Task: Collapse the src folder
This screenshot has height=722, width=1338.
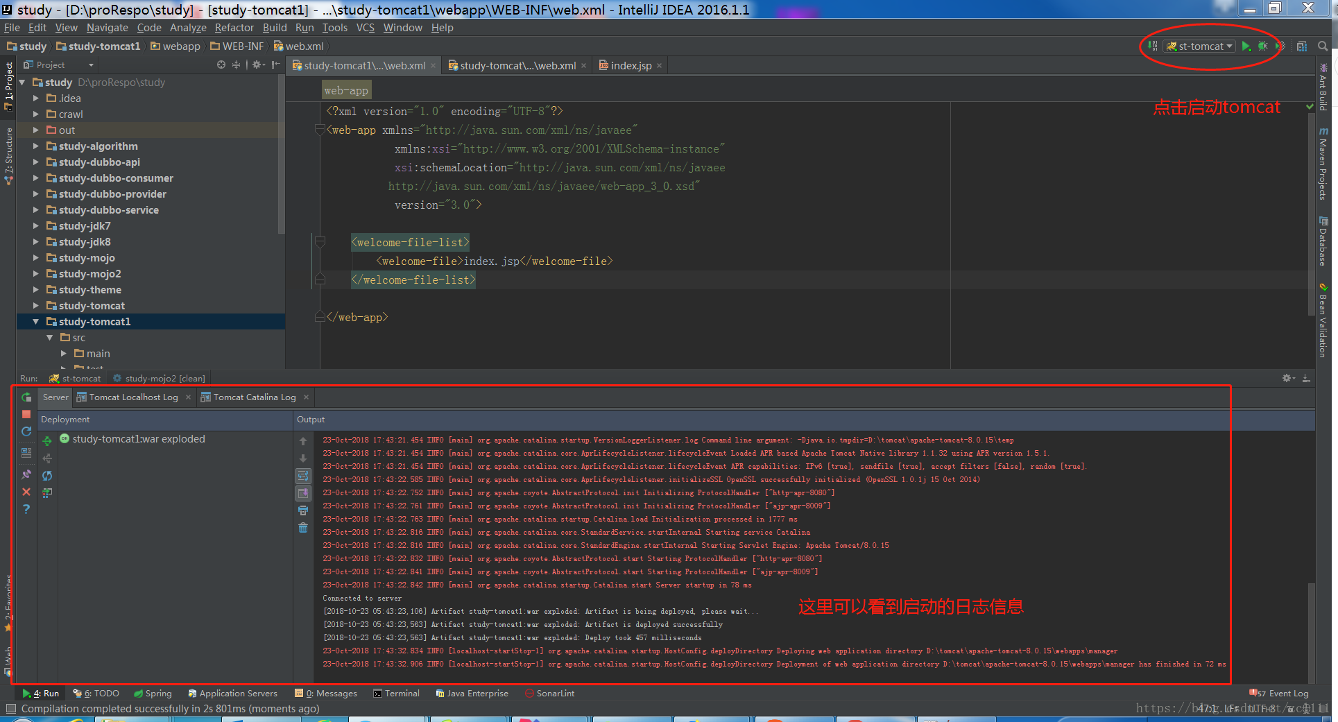Action: pyautogui.click(x=50, y=338)
